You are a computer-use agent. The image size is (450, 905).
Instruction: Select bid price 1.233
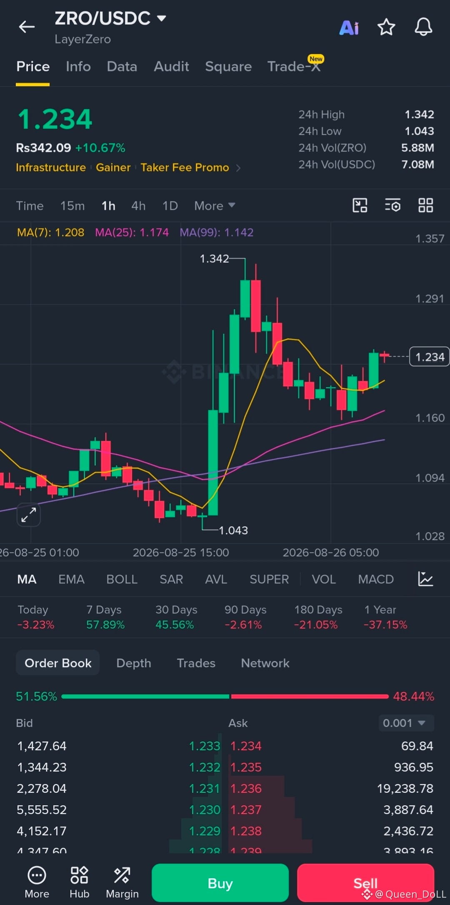click(x=204, y=746)
